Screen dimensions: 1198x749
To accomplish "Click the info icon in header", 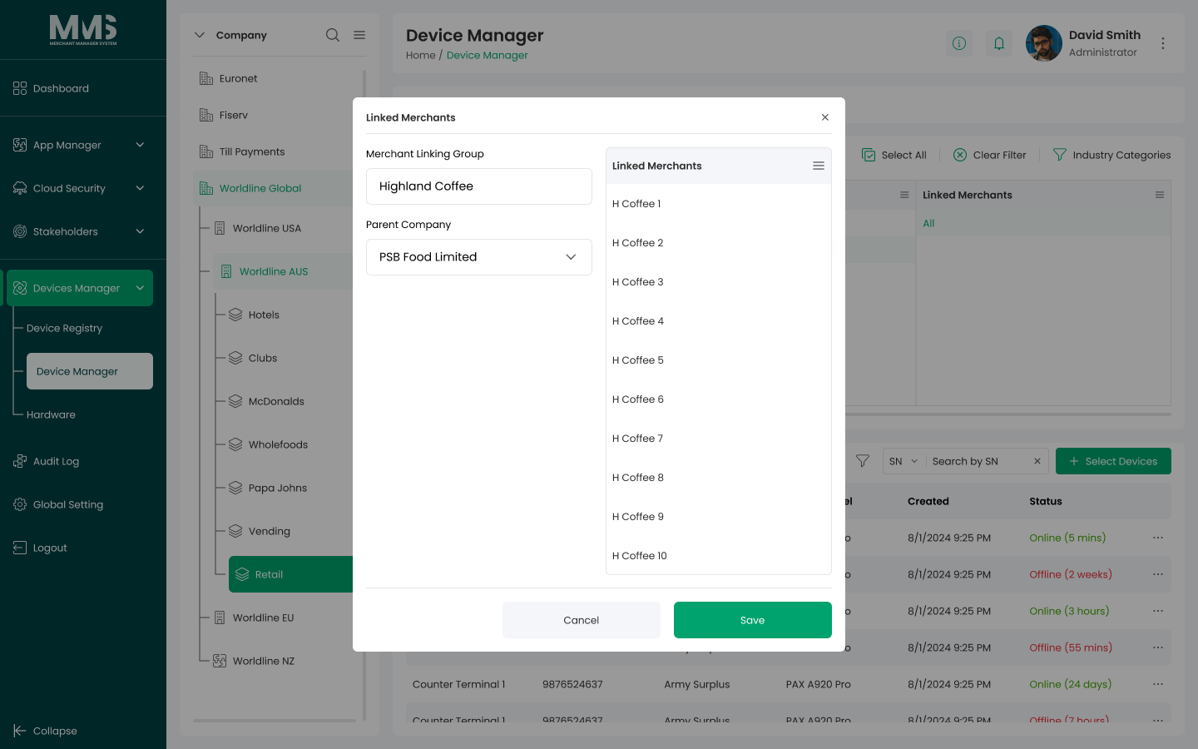I will click(959, 43).
